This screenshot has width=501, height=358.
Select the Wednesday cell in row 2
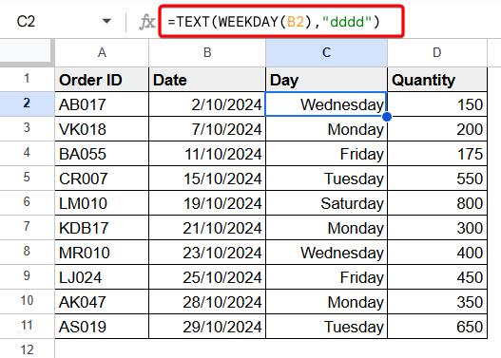point(326,104)
